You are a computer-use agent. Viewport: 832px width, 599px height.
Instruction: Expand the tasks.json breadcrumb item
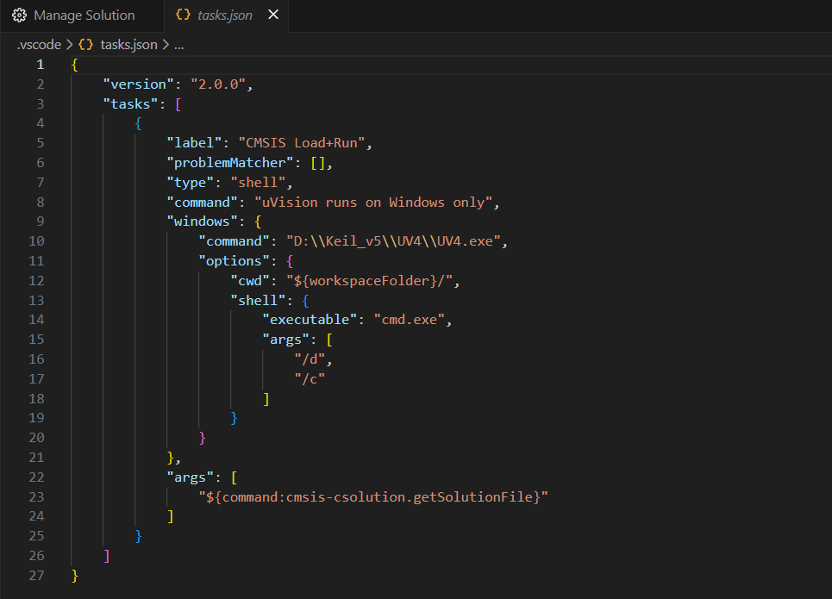pos(128,45)
